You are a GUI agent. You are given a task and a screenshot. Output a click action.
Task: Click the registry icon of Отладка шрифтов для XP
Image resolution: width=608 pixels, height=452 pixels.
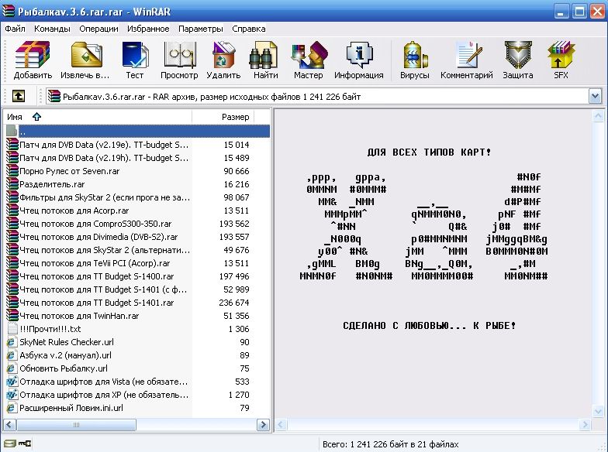tap(12, 395)
